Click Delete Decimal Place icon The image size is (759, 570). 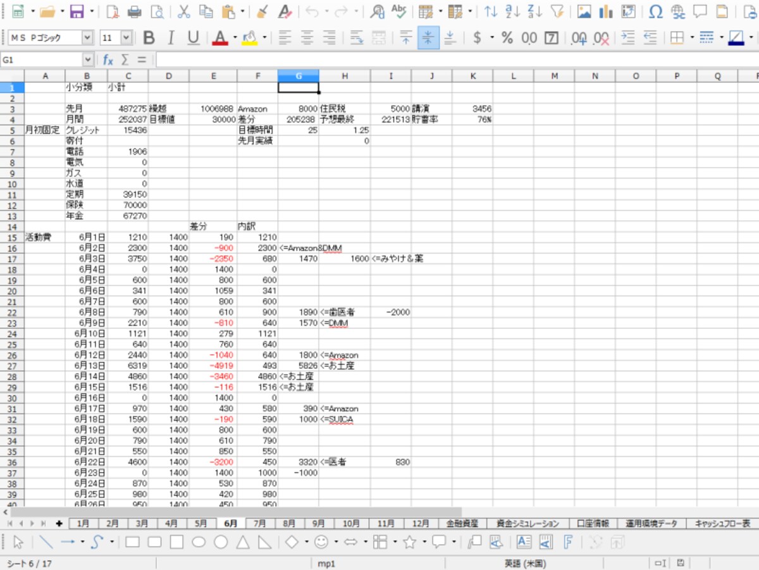[x=601, y=38]
